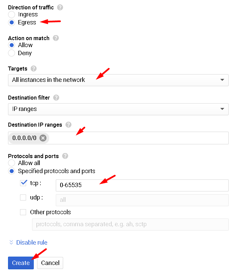Enable the udp protocol checkbox
Screen dimensions: 242x276
23,197
